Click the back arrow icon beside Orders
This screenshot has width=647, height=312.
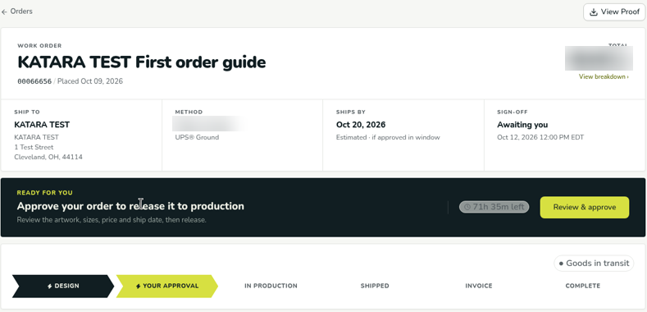4,12
